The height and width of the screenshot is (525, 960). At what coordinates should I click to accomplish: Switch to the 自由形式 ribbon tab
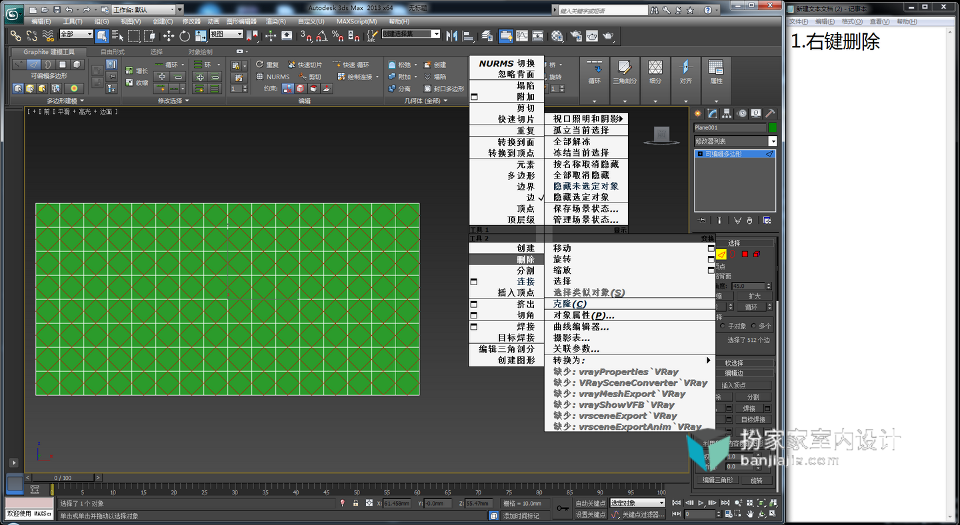pyautogui.click(x=112, y=52)
